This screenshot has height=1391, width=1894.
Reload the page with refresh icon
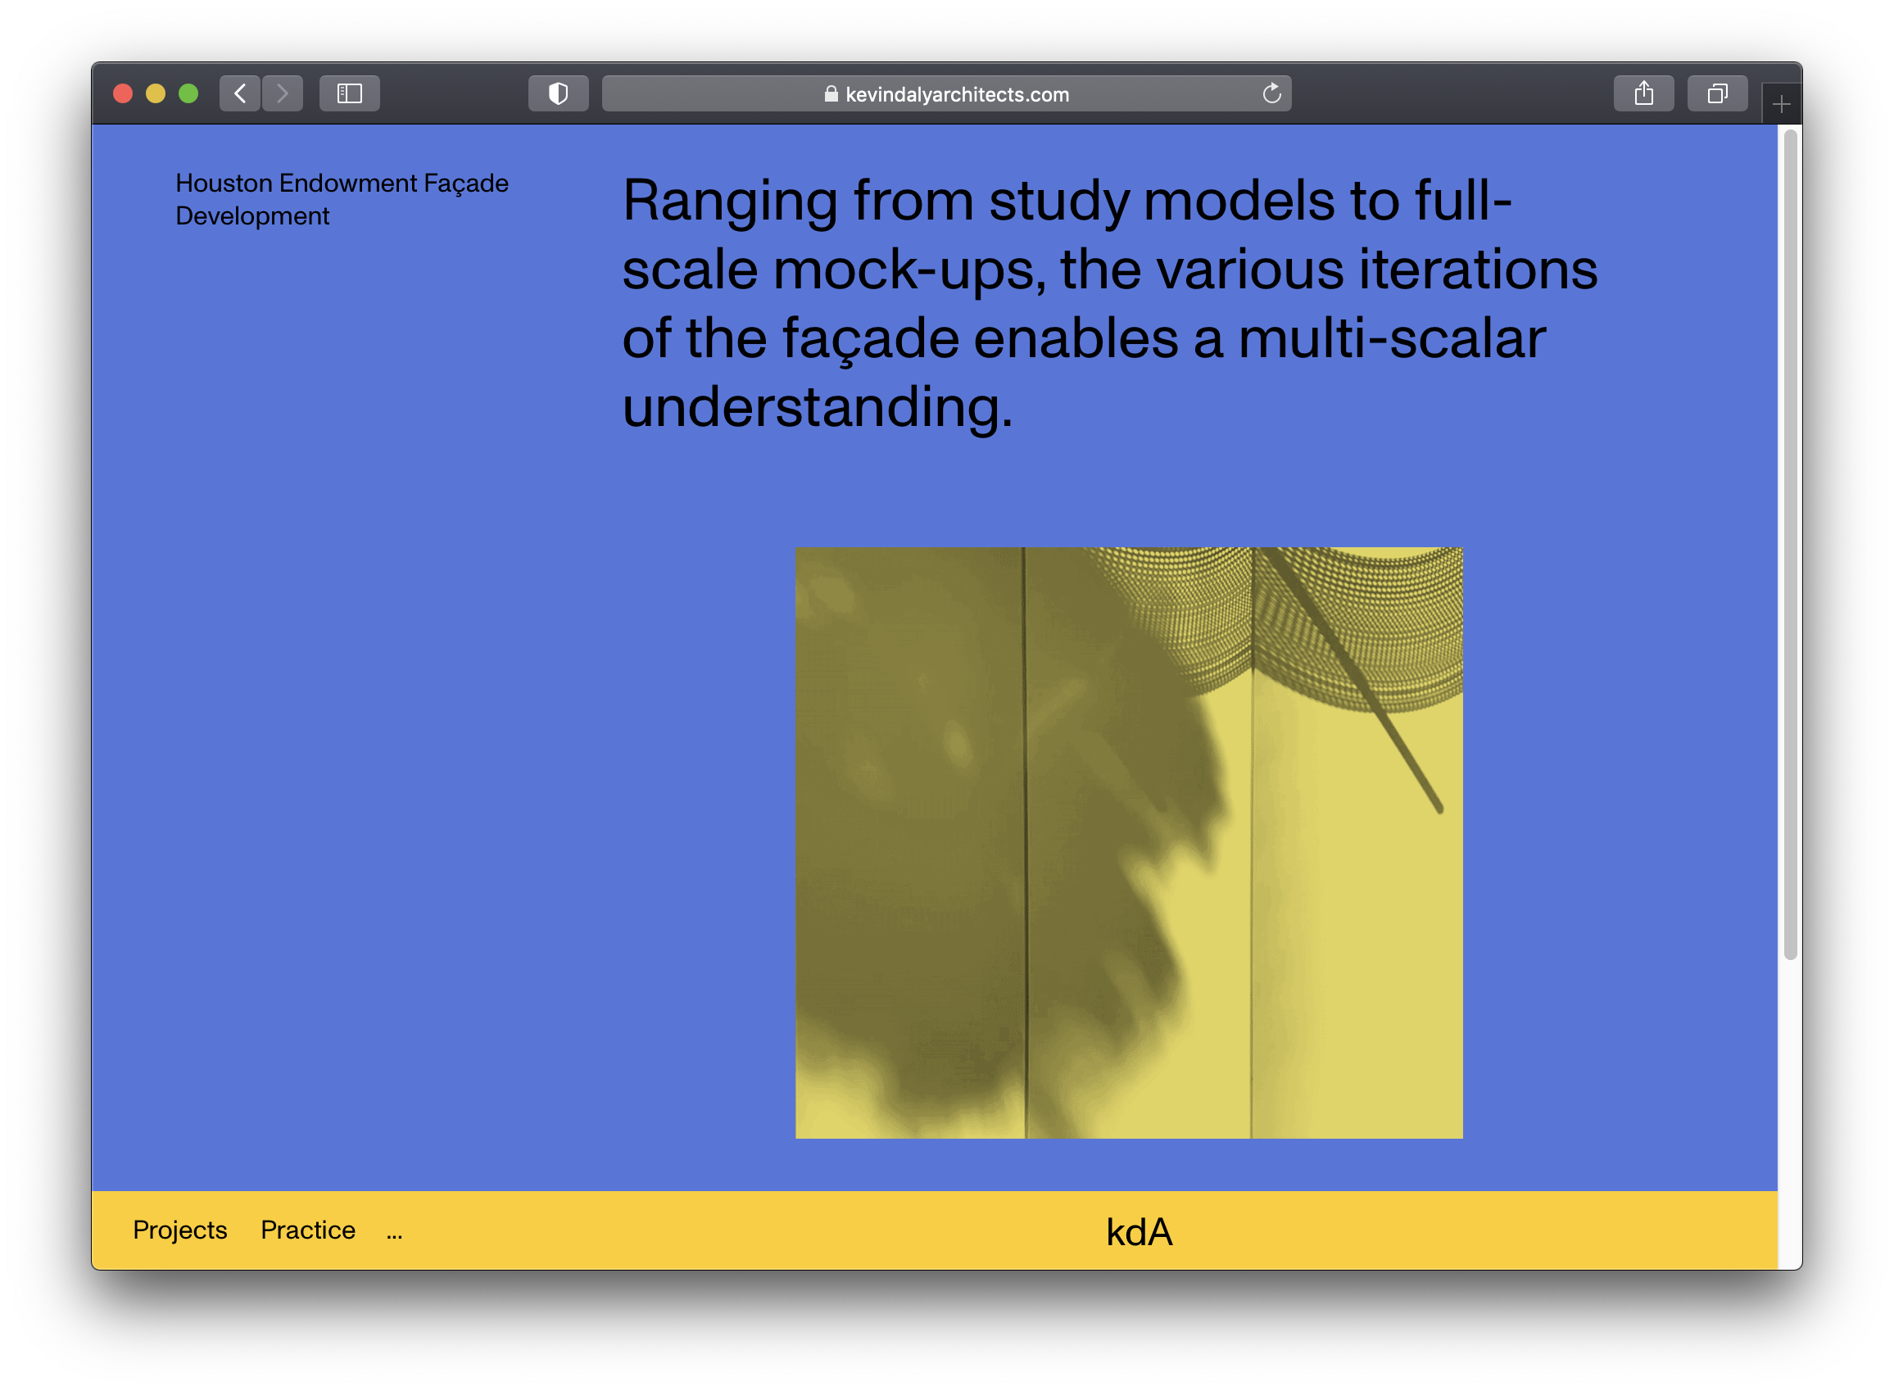pos(1271,93)
